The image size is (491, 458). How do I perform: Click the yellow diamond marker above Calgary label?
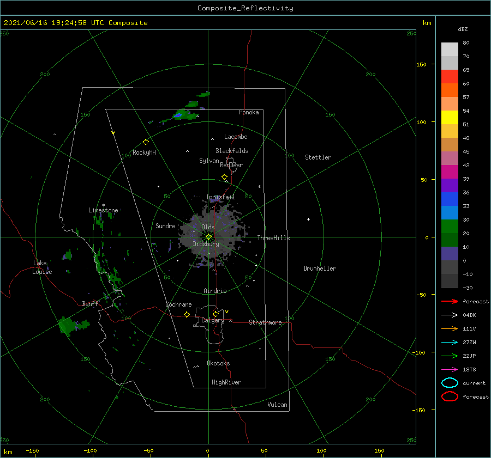(x=215, y=314)
